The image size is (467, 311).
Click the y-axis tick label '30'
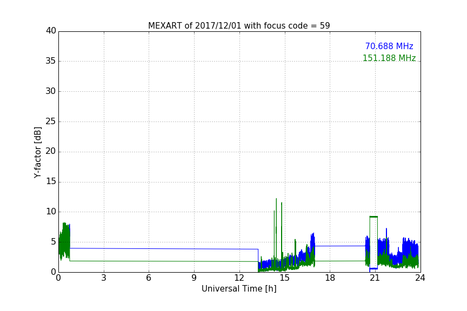coord(51,91)
